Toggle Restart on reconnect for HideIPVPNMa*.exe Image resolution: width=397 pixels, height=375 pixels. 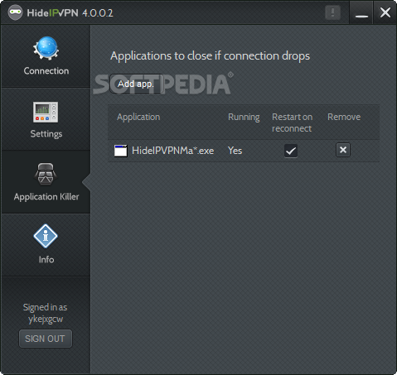pos(291,151)
